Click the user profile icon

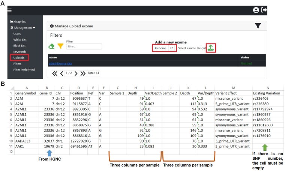(x=256, y=10)
